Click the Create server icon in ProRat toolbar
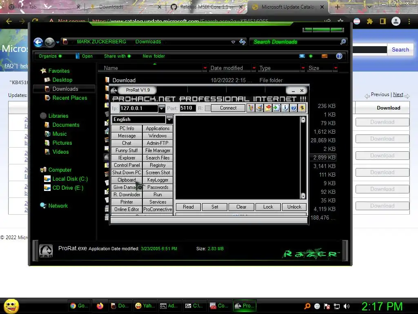 coord(251,108)
